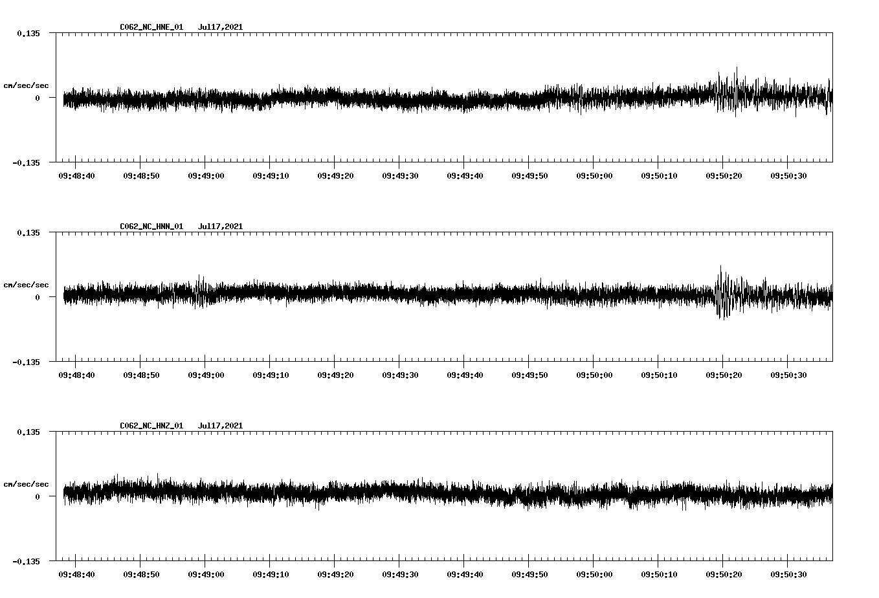Select the 09:48:50 time label on HNE plot
Viewport: 879px width, 598px height.
coord(141,175)
